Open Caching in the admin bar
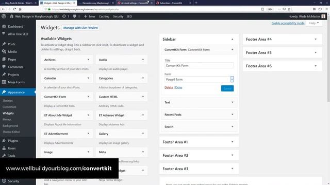This screenshot has width=330, height=185. [x=104, y=16]
